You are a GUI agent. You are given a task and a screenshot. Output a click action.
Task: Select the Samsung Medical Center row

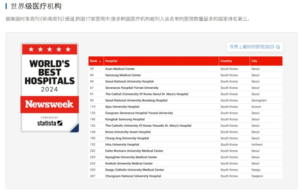pyautogui.click(x=123, y=75)
